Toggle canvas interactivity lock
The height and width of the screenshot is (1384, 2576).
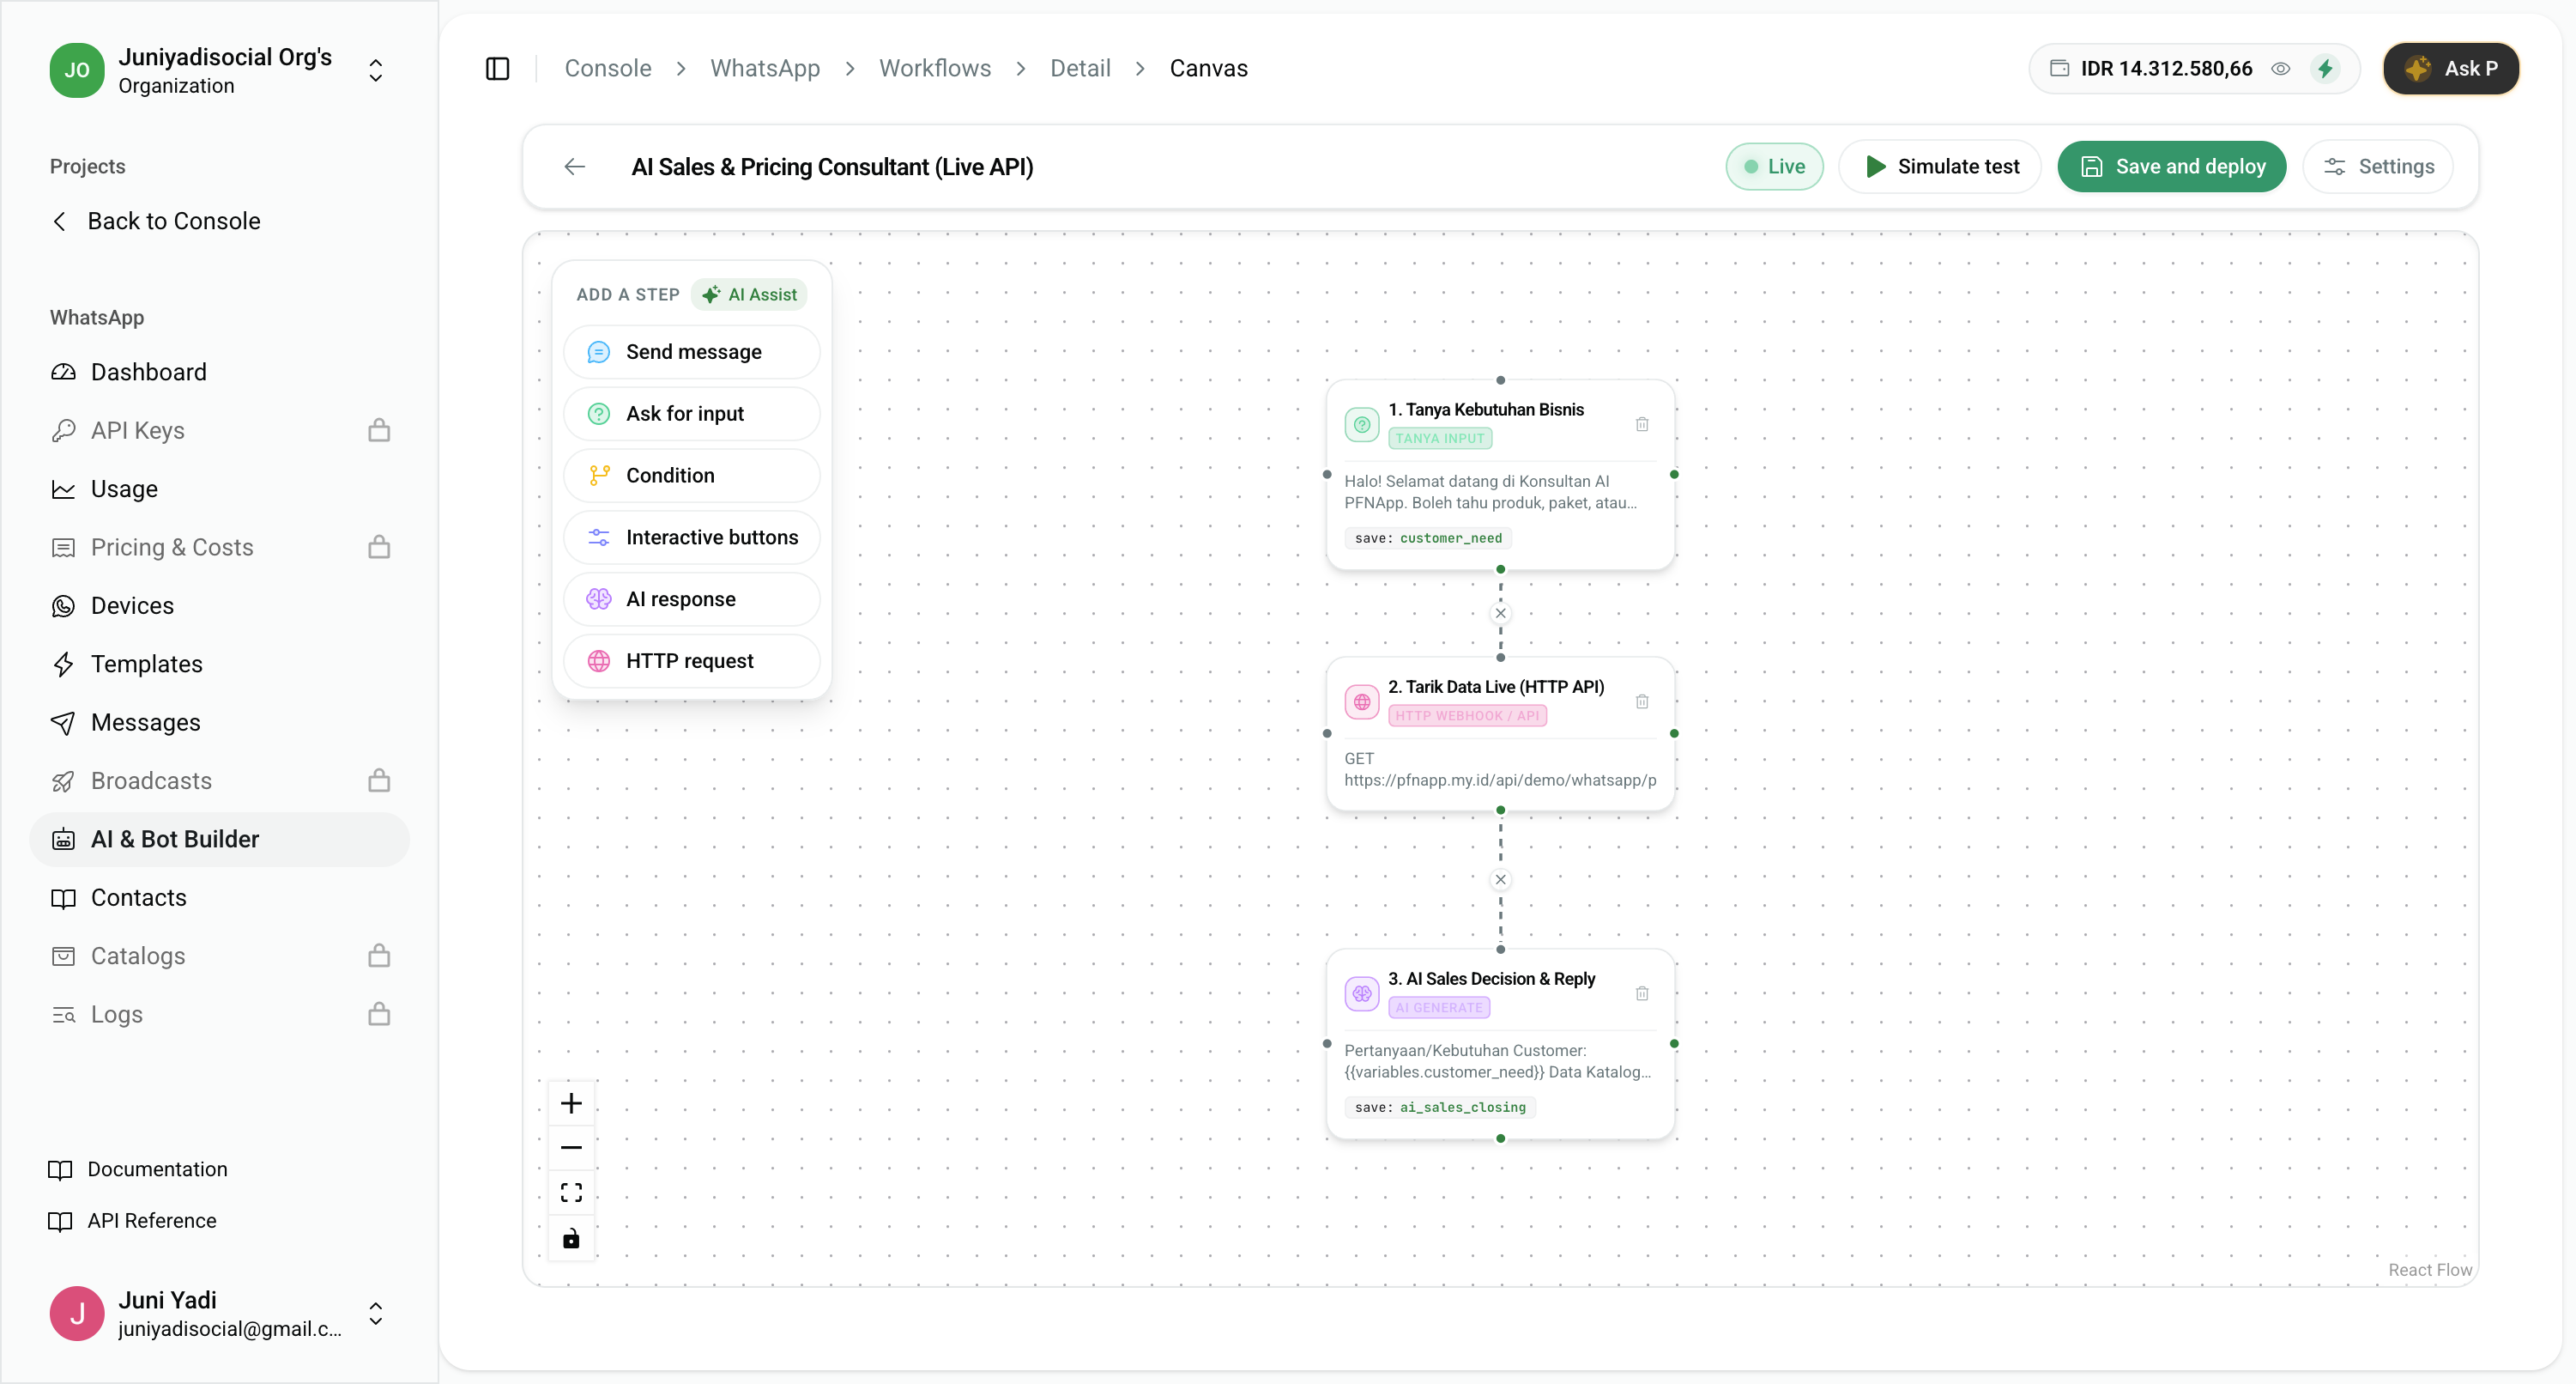click(571, 1238)
